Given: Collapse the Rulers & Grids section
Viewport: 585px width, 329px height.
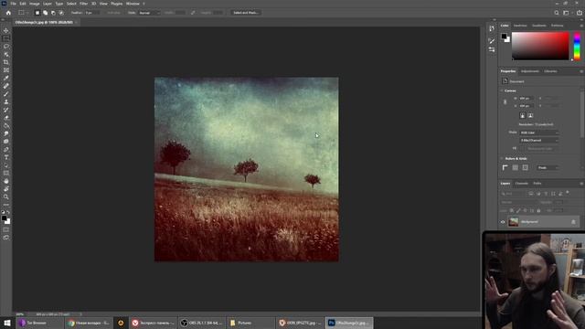Looking at the screenshot, I should tap(502, 158).
